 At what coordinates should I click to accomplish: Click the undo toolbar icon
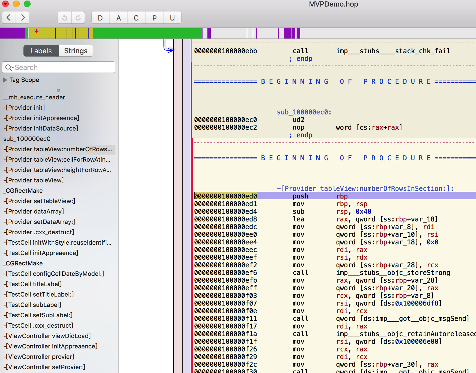65,18
